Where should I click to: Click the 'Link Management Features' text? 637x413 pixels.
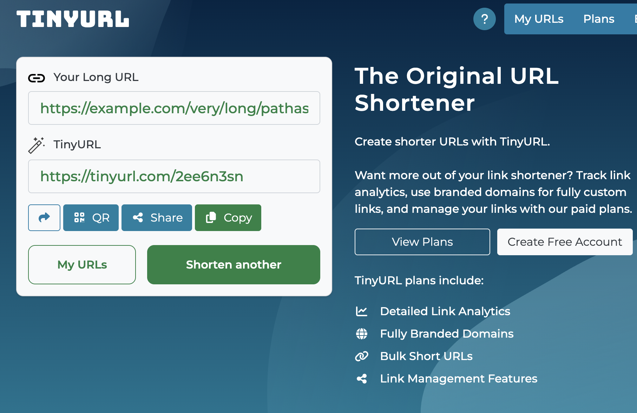[x=459, y=379]
